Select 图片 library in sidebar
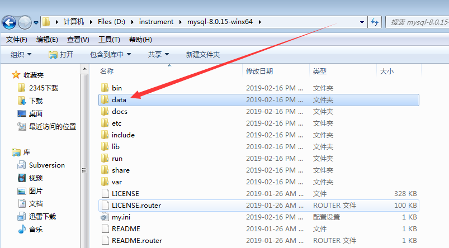The height and width of the screenshot is (248, 449). point(30,191)
